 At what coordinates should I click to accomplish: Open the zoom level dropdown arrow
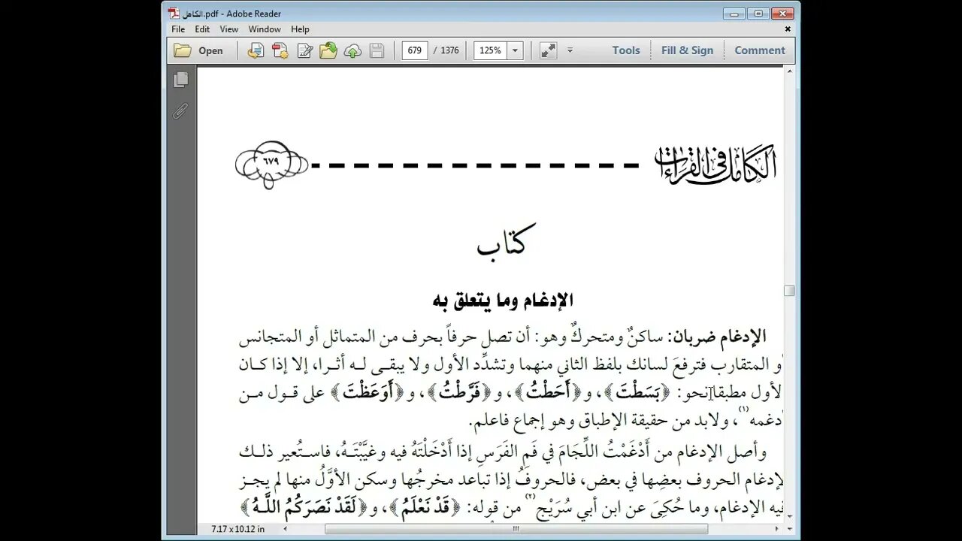pyautogui.click(x=516, y=50)
